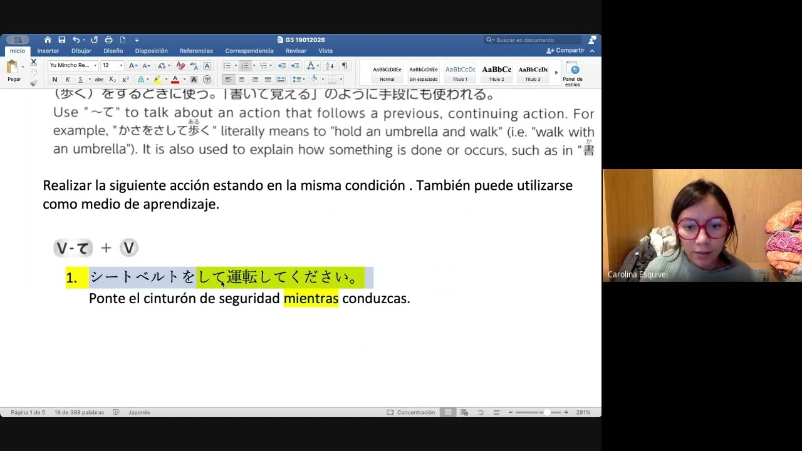
Task: Open the underline style dropdown arrow
Action: [x=89, y=80]
